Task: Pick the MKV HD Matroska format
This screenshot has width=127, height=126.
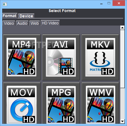Action: pos(100,57)
